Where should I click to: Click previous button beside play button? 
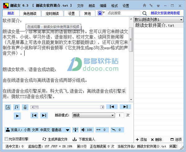[x=34, y=115]
